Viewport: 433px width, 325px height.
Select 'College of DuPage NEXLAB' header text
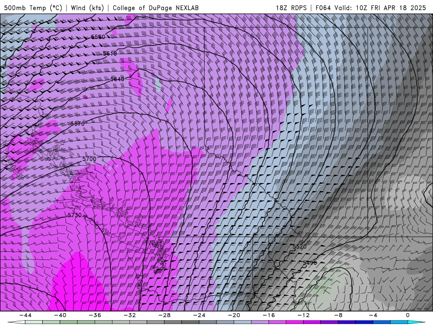click(x=155, y=8)
